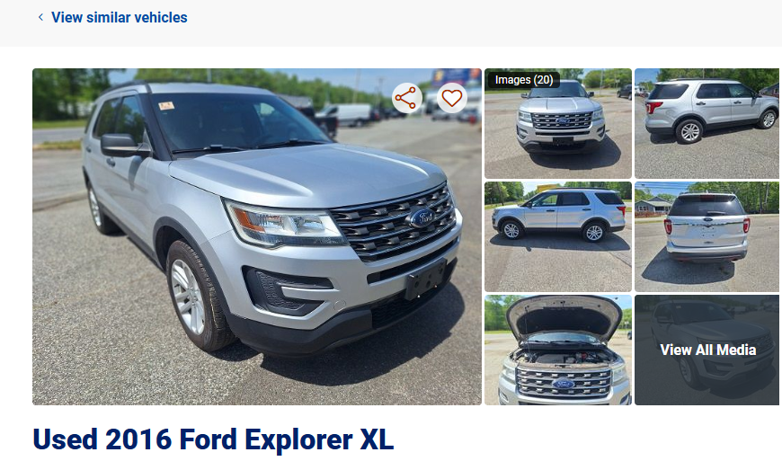Select the front-facing Explorer thumbnail

tap(558, 124)
